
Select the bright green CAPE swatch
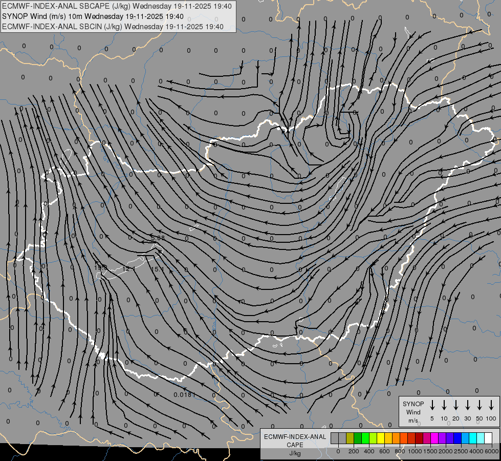(365, 438)
